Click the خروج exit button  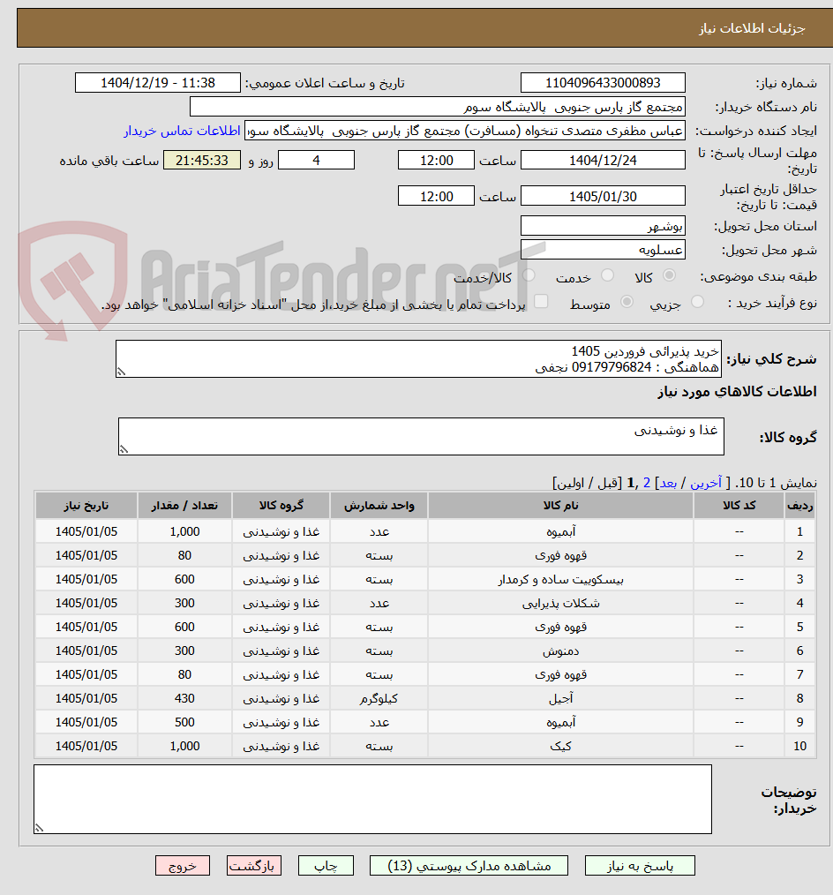pyautogui.click(x=183, y=866)
